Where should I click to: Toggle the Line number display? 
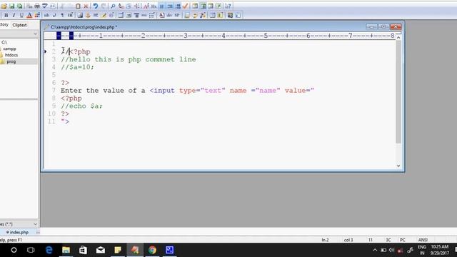tap(170, 6)
